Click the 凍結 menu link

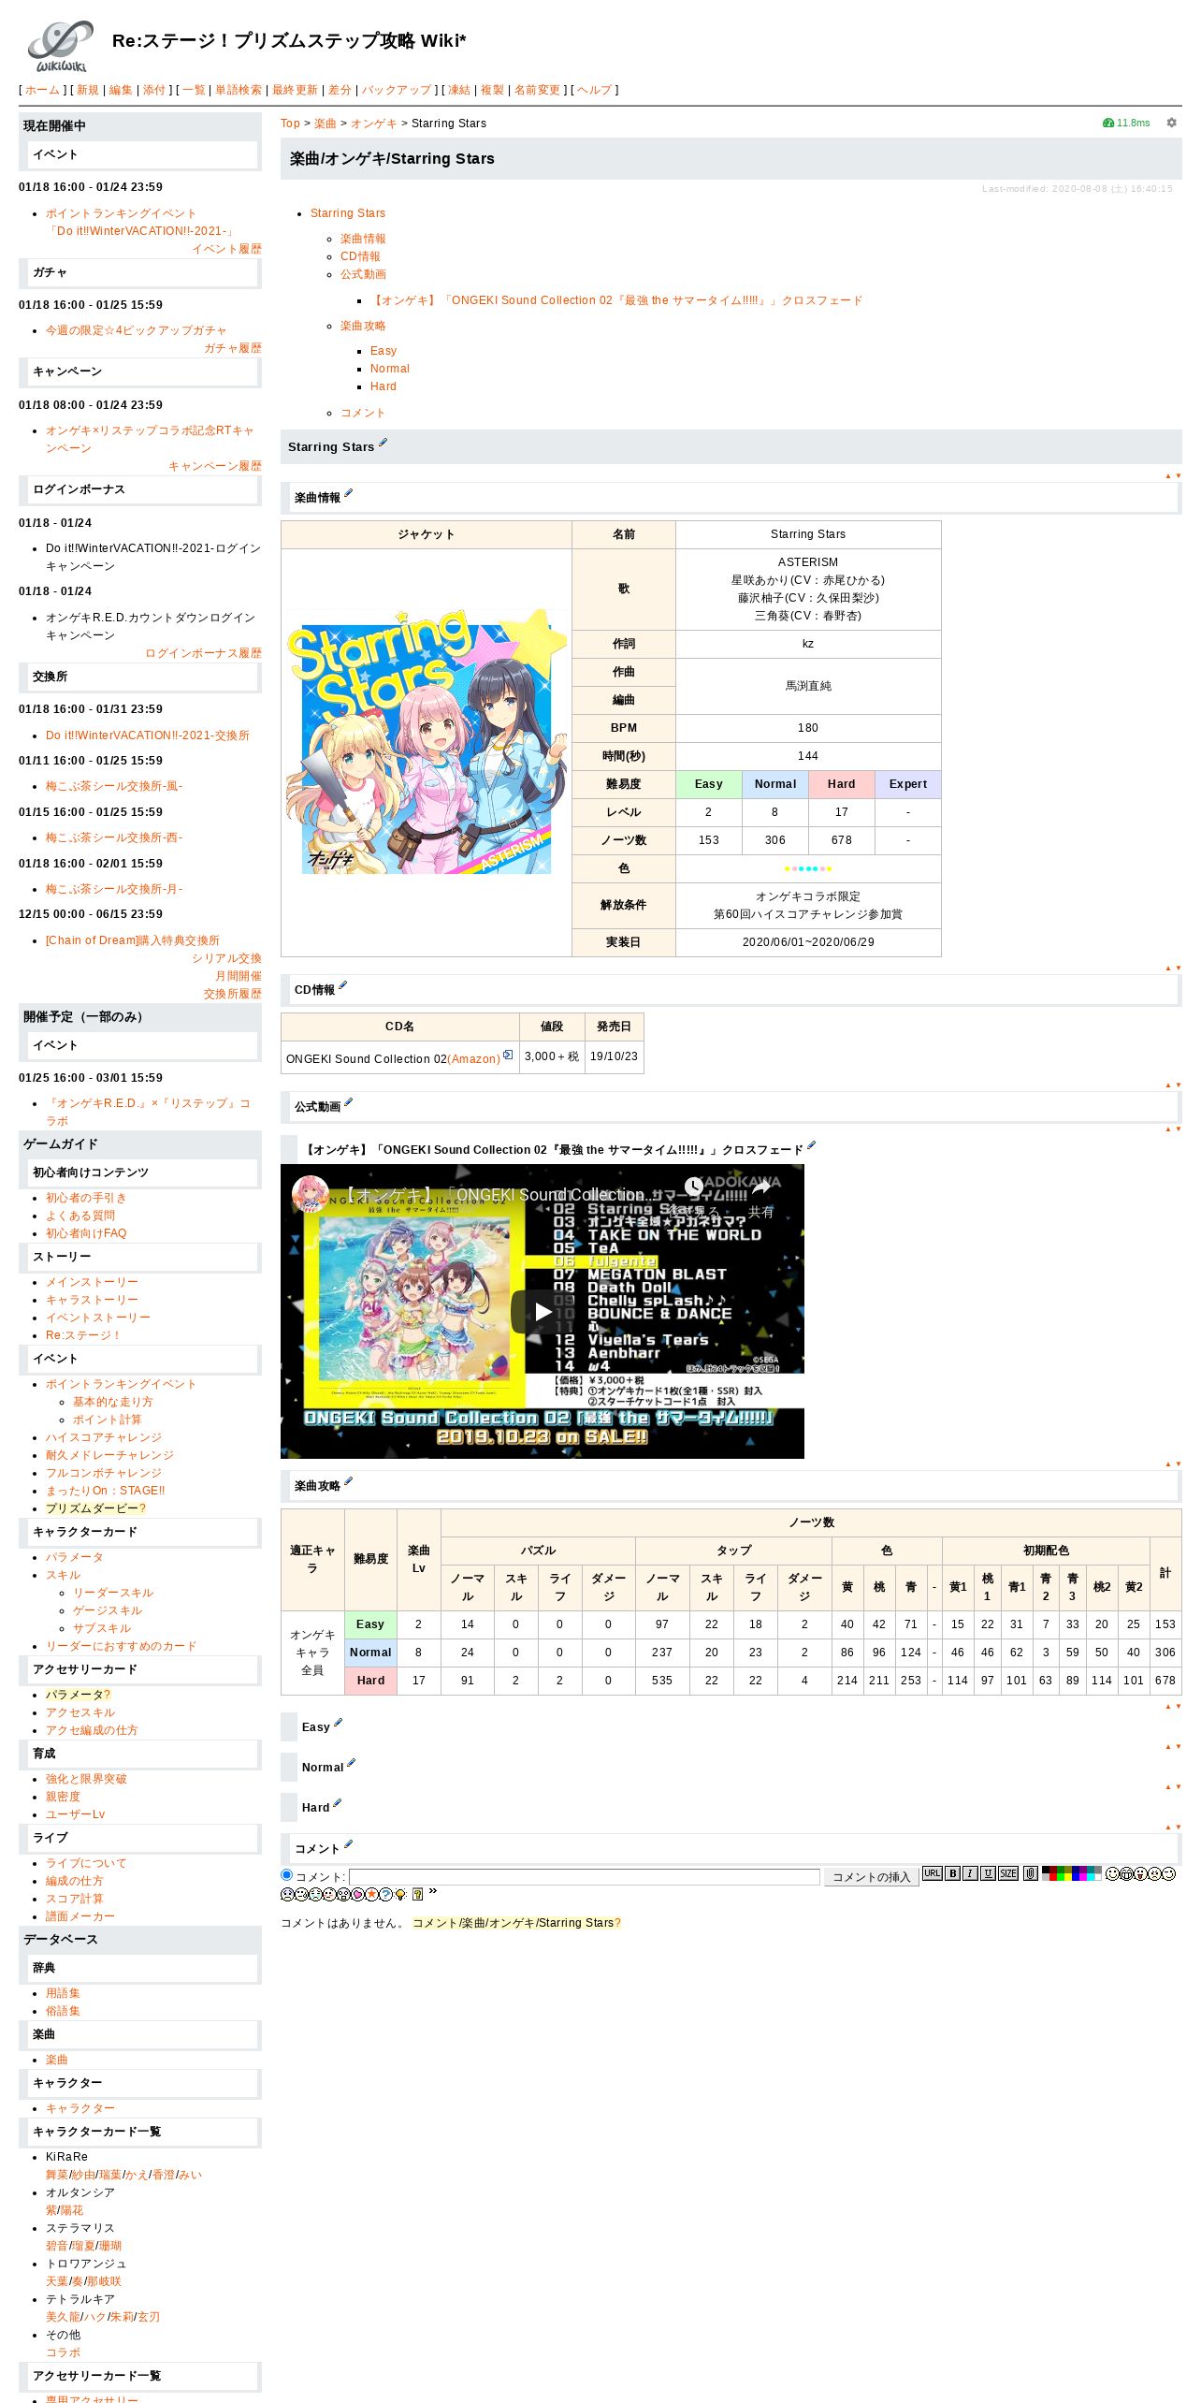[459, 90]
